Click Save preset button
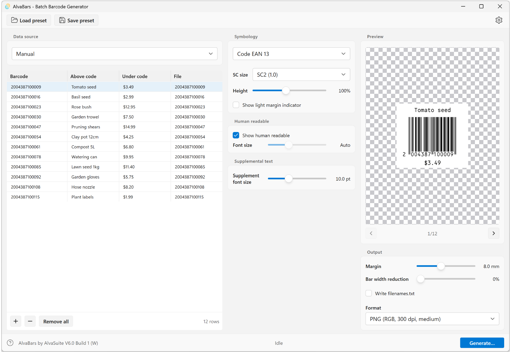The image size is (510, 352). click(x=76, y=20)
